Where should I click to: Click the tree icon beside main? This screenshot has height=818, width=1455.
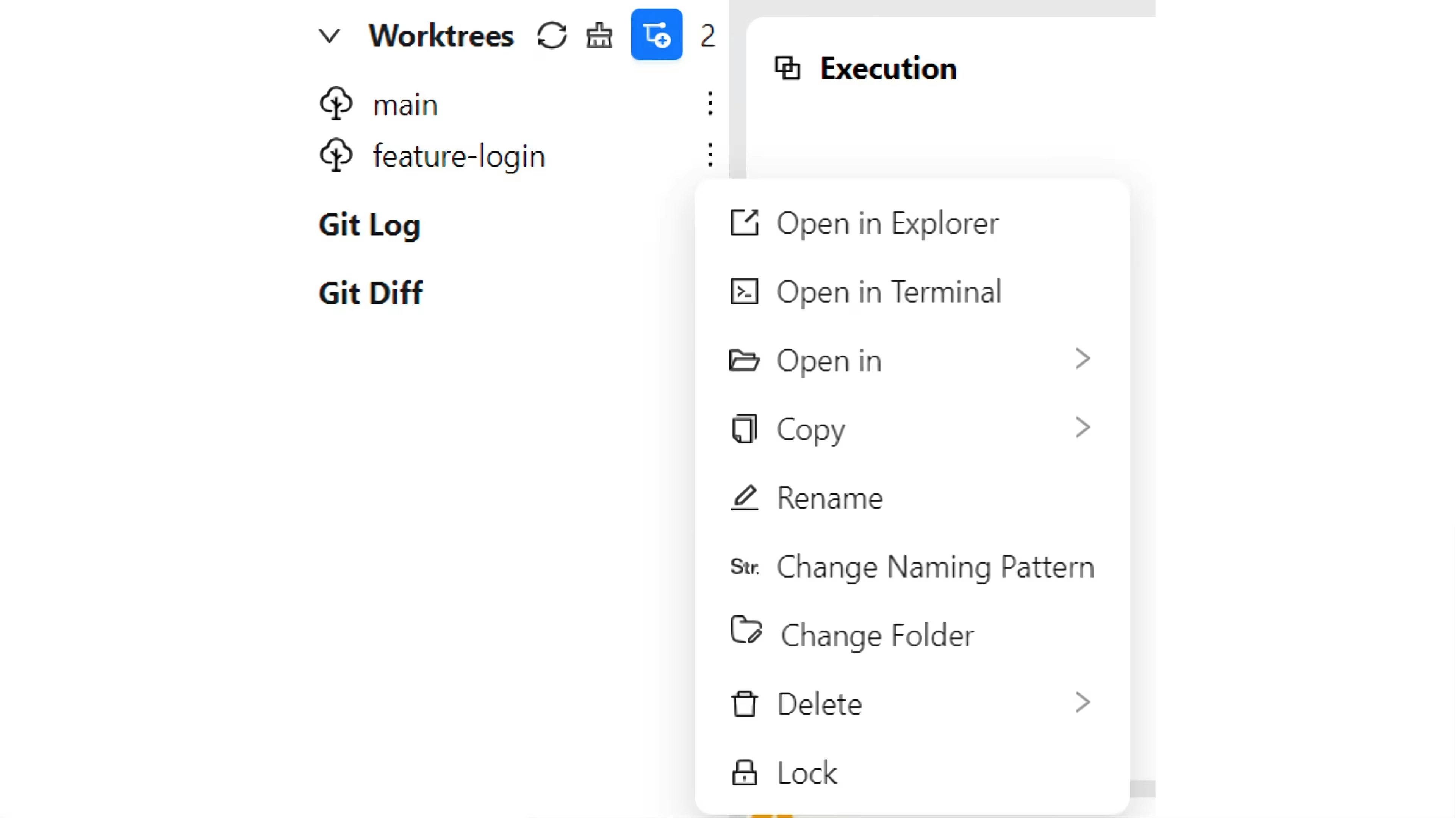pos(336,103)
